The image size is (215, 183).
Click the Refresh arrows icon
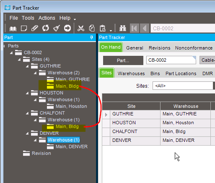click(x=46, y=28)
